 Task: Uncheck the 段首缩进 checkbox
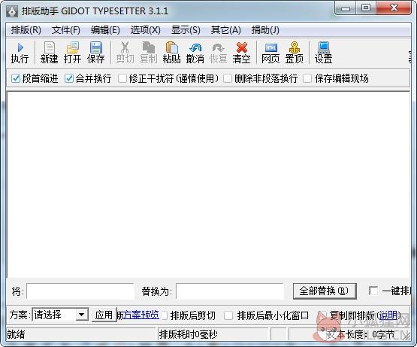point(16,78)
